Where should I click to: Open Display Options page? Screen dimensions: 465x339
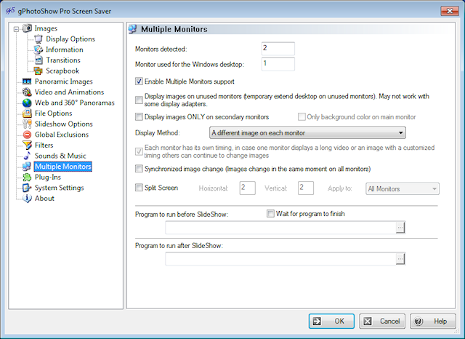(70, 39)
